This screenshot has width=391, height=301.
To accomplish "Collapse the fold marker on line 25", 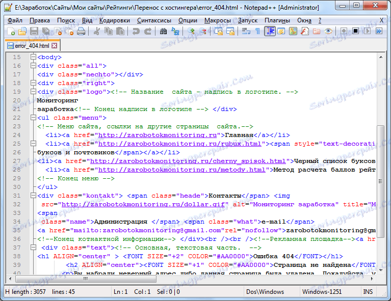I will (33, 144).
